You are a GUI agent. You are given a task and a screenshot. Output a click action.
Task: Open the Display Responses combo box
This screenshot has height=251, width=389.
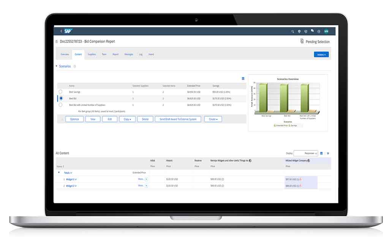click(x=306, y=153)
